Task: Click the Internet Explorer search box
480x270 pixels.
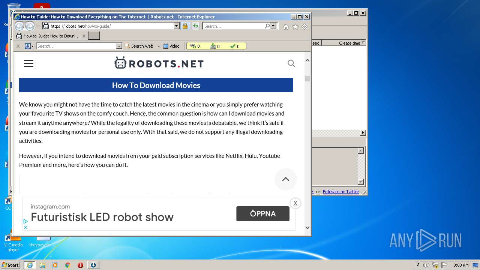Action: 233,26
